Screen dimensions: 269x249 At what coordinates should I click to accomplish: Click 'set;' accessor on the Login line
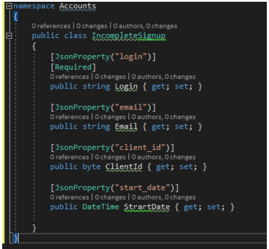183,87
